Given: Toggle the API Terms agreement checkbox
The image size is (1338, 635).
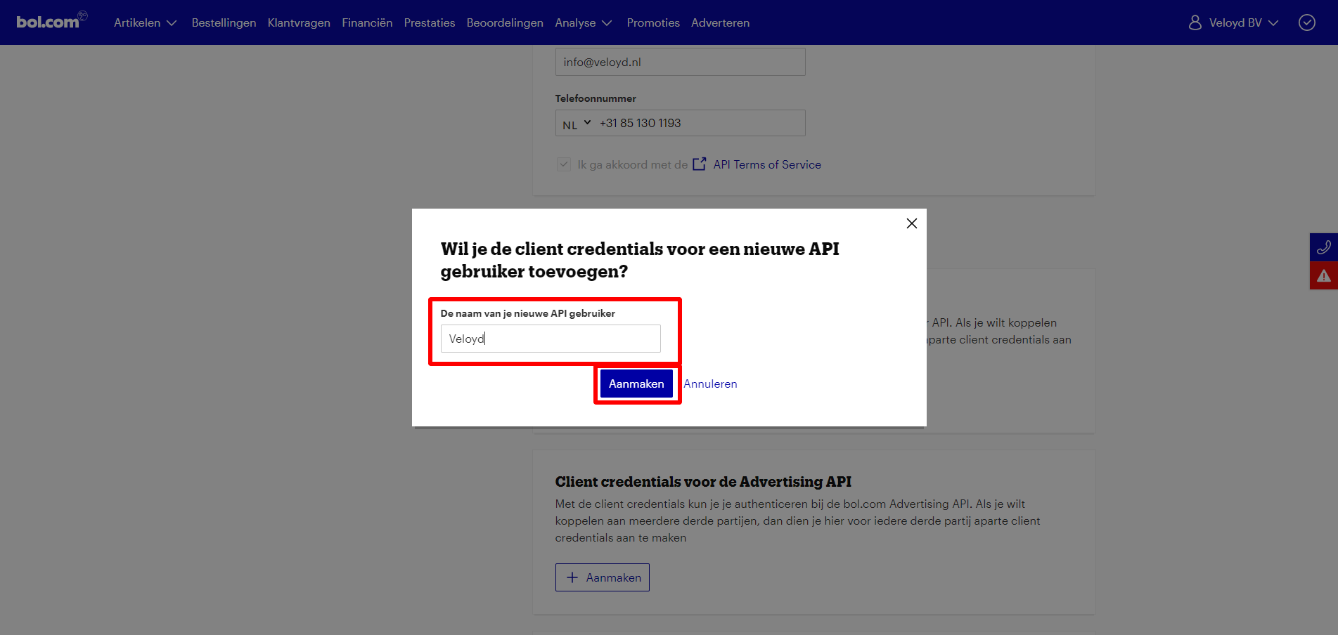Looking at the screenshot, I should (x=564, y=164).
